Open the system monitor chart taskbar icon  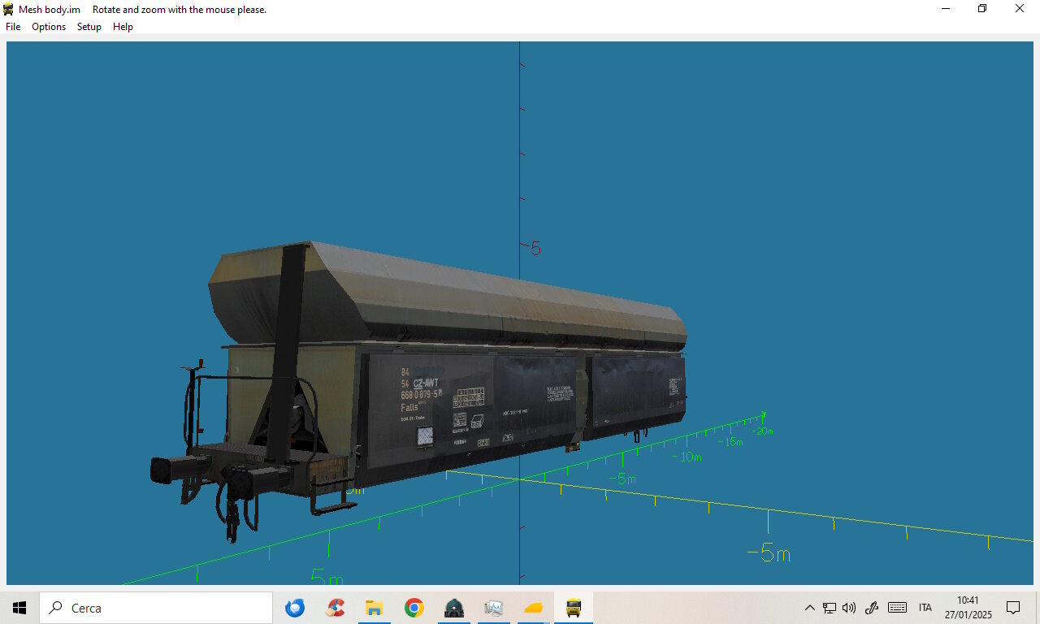493,608
